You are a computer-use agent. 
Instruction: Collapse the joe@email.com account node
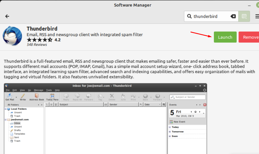coord(6,120)
